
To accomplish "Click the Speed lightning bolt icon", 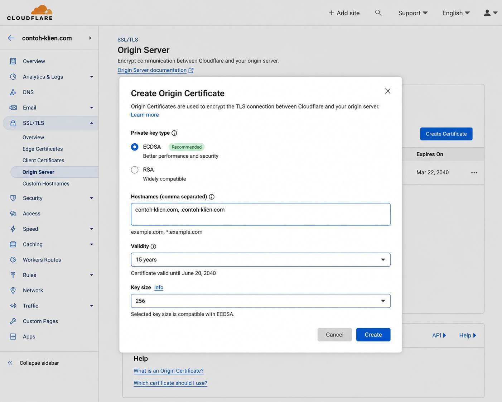I will pos(13,229).
